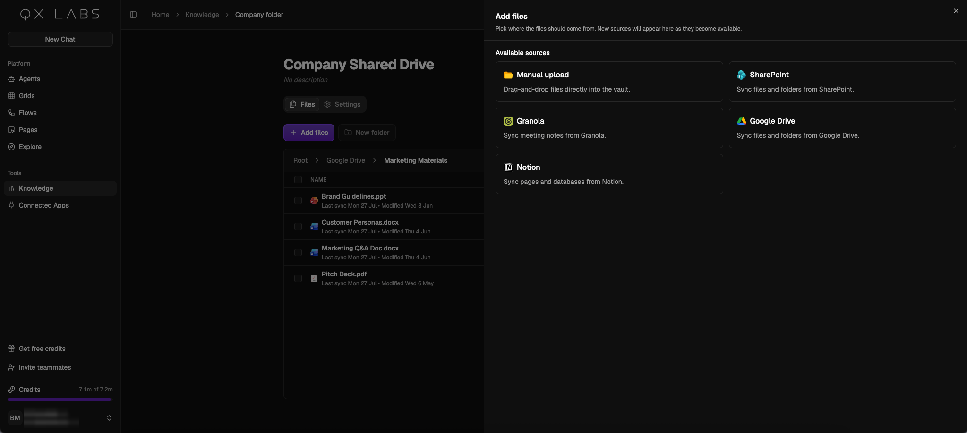
Task: Select the Notion description text
Action: 564,182
